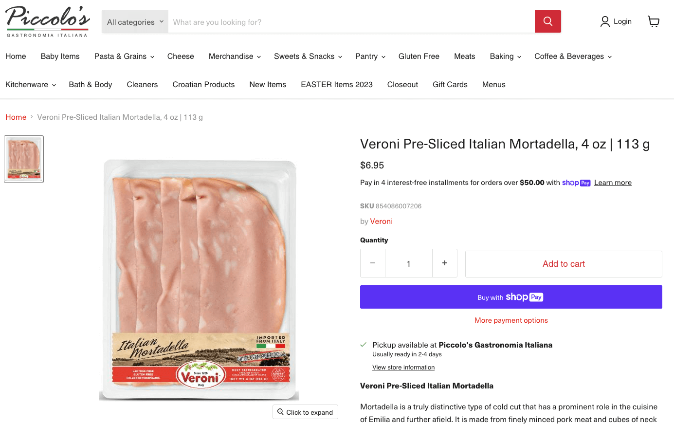674x424 pixels.
Task: Click View store information link
Action: click(x=403, y=367)
